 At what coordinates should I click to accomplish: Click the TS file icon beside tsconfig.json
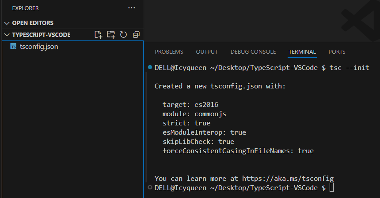pos(13,46)
